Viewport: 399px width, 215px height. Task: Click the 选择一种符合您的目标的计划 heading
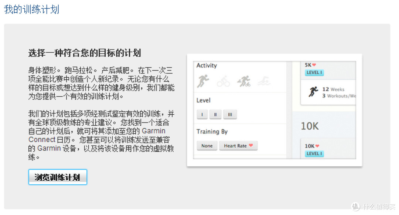tap(85, 53)
